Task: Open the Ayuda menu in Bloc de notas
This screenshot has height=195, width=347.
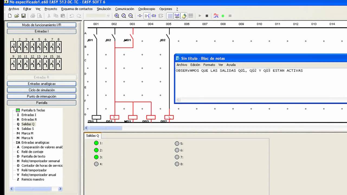Action: point(231,65)
